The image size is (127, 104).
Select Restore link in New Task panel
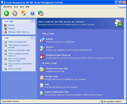(12, 29)
